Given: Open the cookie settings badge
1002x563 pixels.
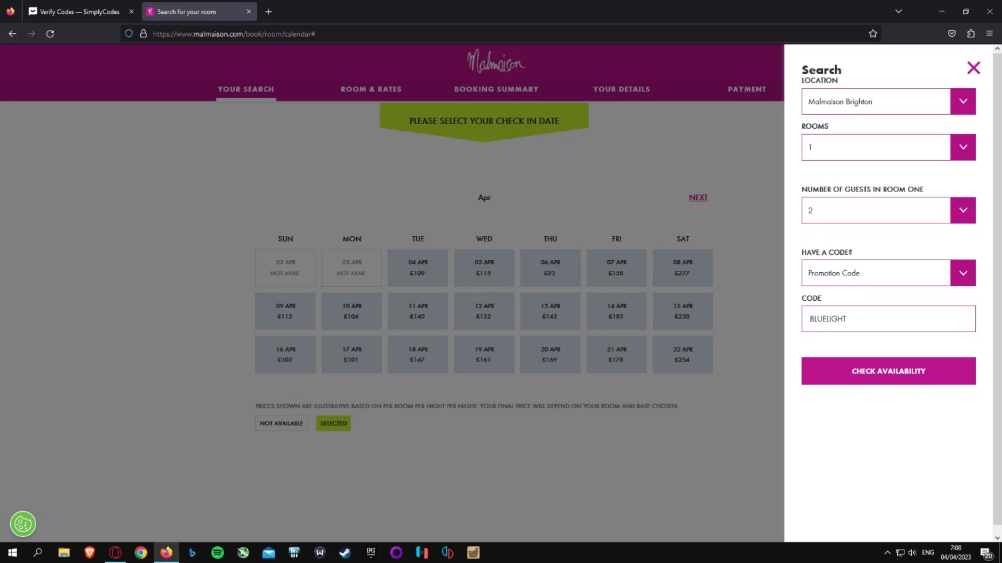Looking at the screenshot, I should pos(23,524).
